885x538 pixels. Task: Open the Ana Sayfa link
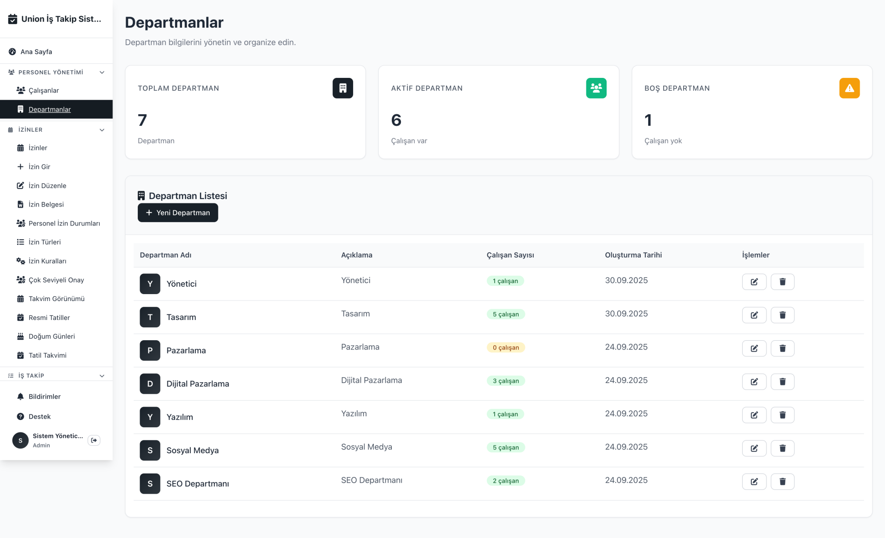tap(36, 52)
